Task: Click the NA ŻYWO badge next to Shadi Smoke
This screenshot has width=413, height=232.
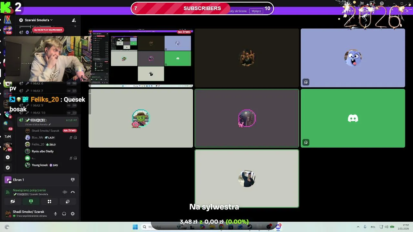Action: (x=70, y=131)
